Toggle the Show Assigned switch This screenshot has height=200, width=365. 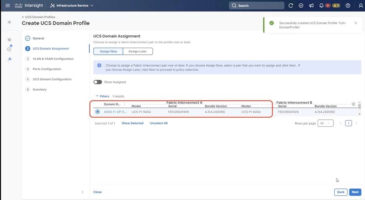pos(97,82)
